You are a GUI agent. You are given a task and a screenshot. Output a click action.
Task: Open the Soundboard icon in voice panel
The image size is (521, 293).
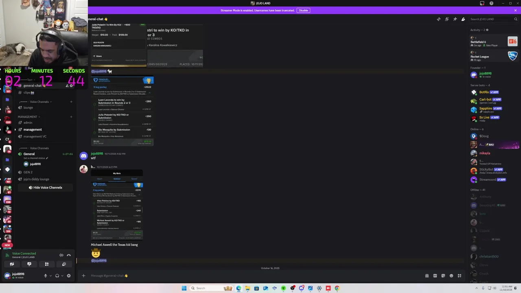64,264
